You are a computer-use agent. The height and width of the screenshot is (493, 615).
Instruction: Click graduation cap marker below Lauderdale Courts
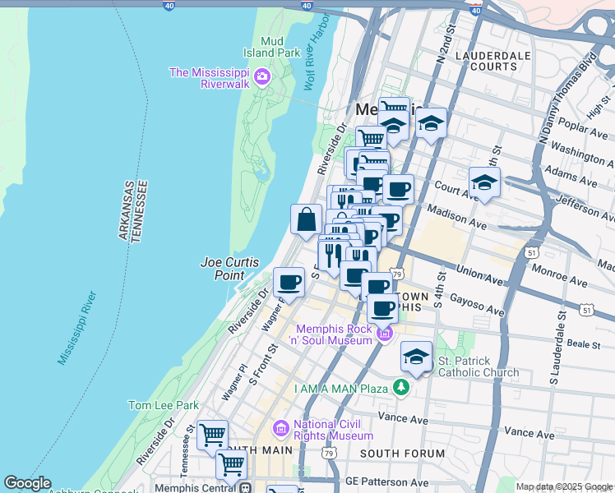pyautogui.click(x=431, y=124)
